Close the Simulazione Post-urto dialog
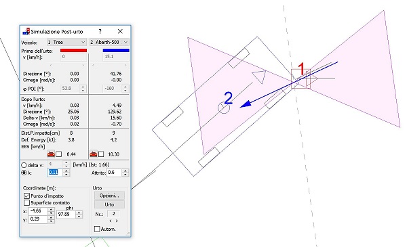The image size is (407, 247). coord(120,31)
